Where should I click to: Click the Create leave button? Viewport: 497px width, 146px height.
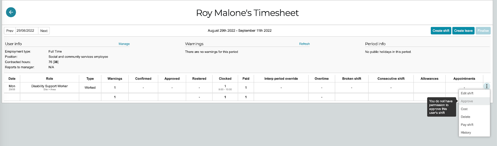pyautogui.click(x=463, y=31)
